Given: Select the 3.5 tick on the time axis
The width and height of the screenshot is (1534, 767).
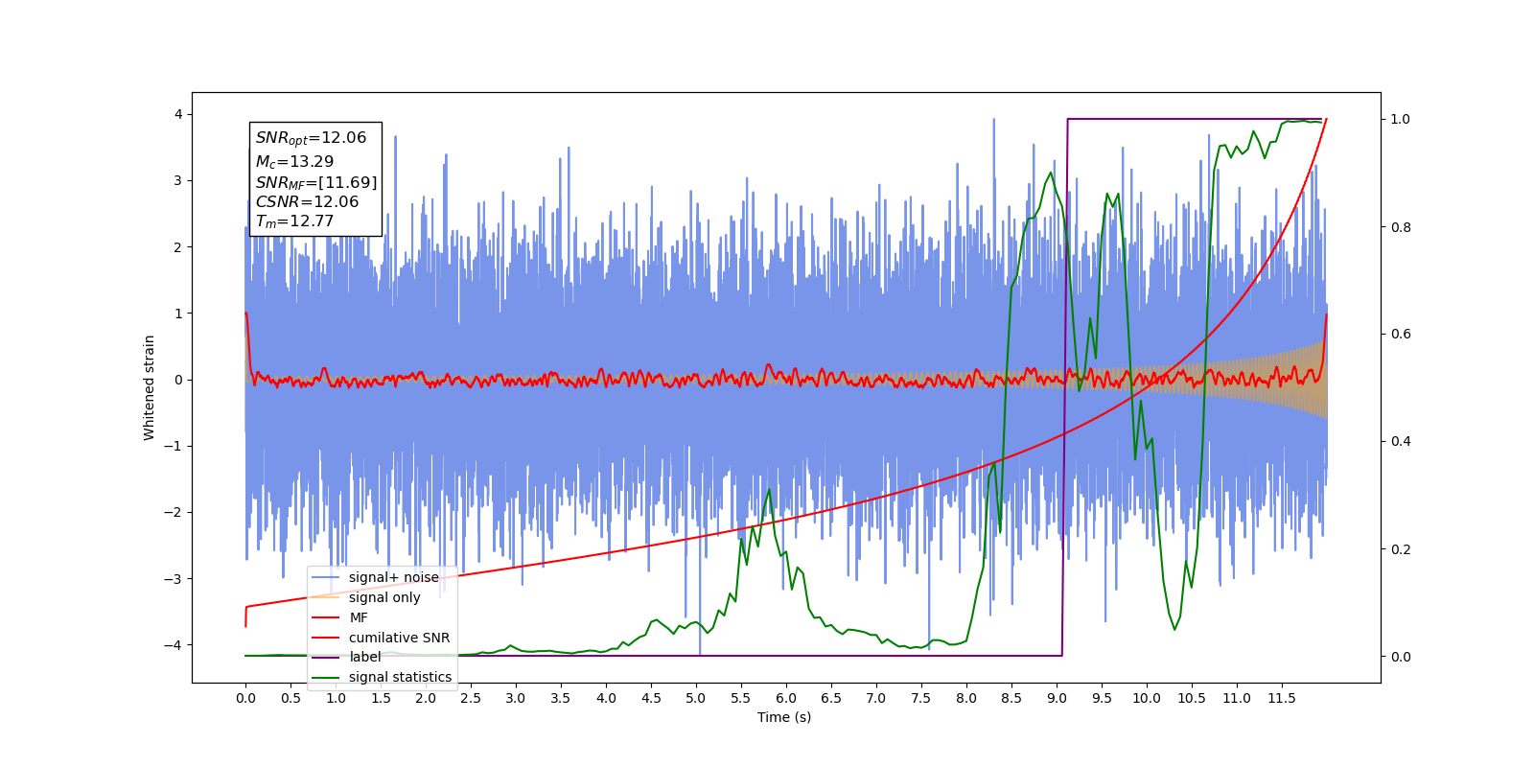Looking at the screenshot, I should pos(561,698).
